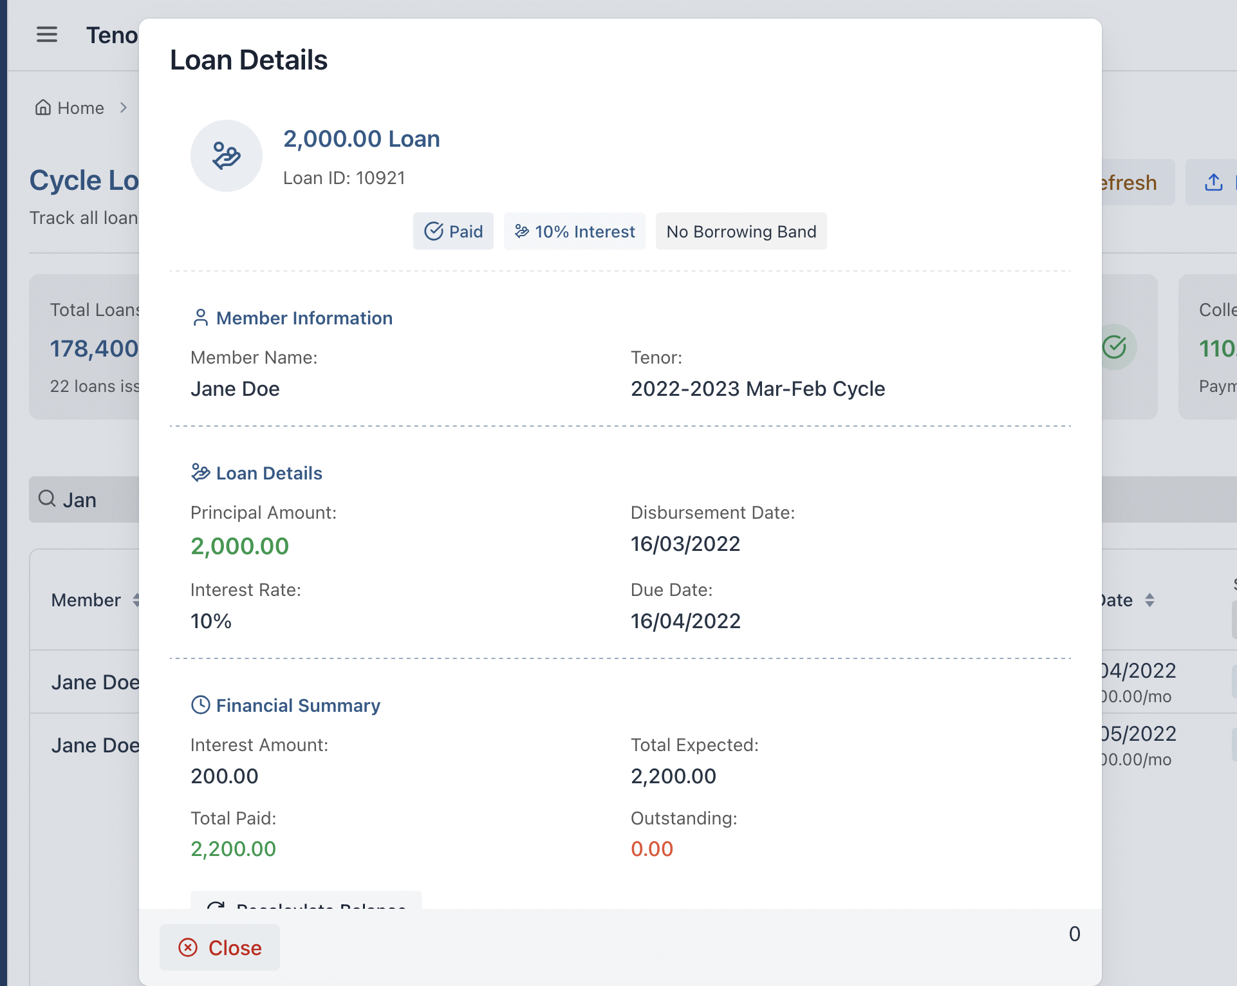Go to Home via the breadcrumb
The image size is (1237, 986).
[x=80, y=107]
